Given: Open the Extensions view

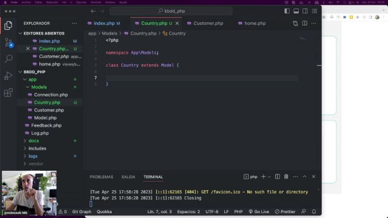Looking at the screenshot, I should pos(8,93).
